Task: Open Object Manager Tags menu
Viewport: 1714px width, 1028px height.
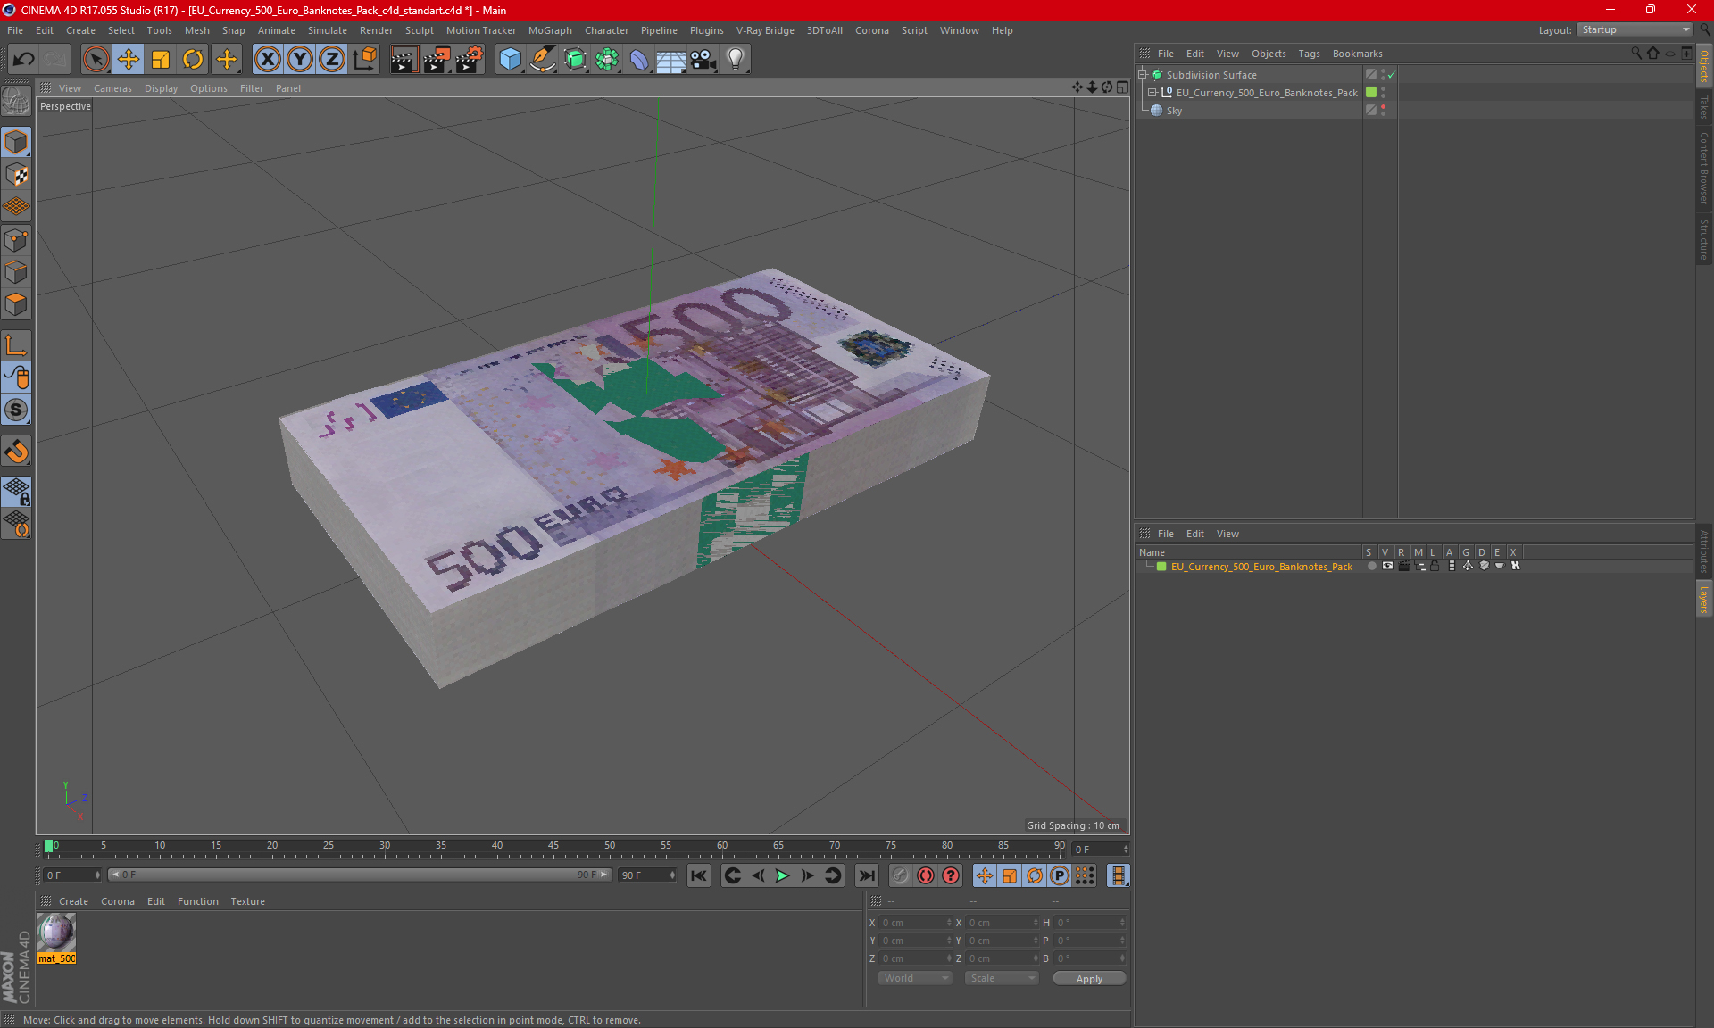Action: tap(1309, 54)
